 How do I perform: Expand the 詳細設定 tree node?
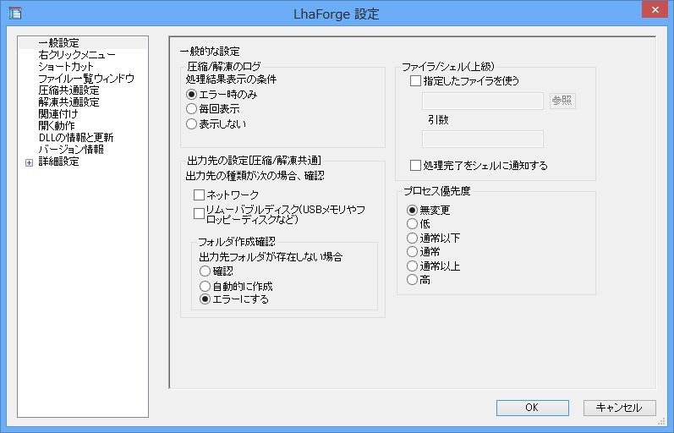29,162
